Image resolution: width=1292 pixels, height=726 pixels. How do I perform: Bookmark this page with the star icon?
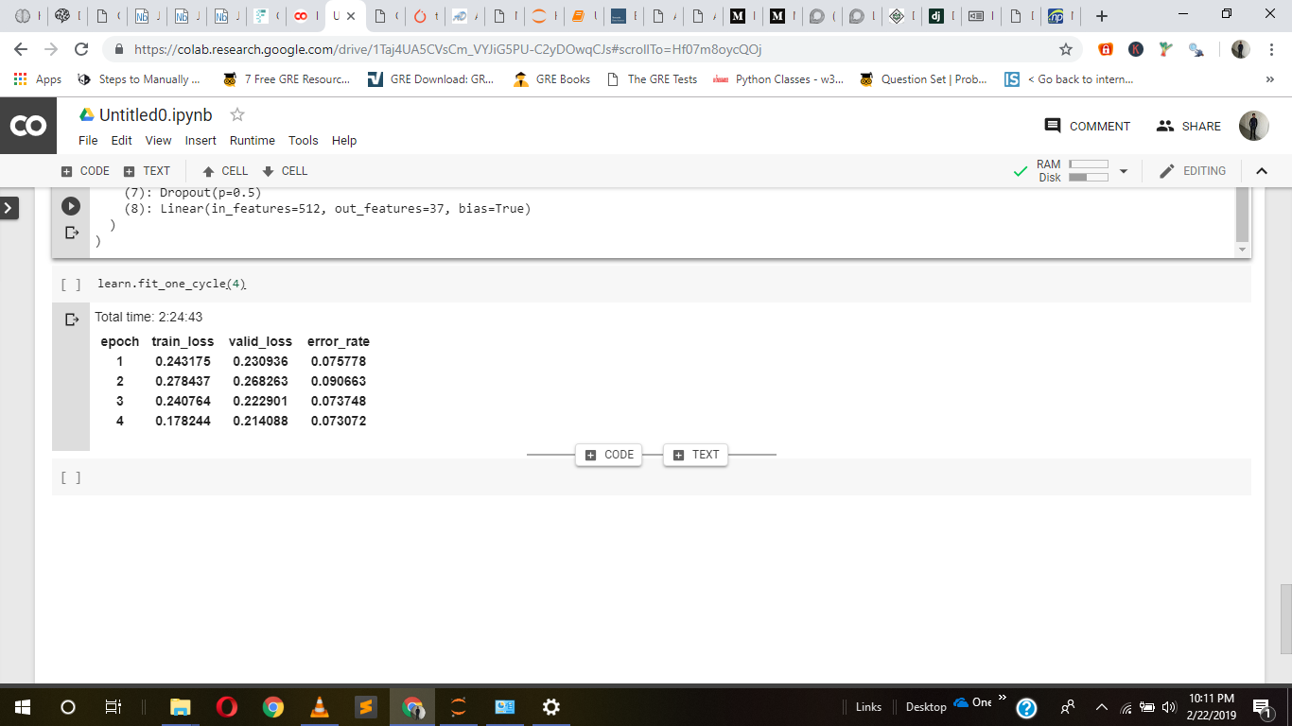click(1066, 49)
